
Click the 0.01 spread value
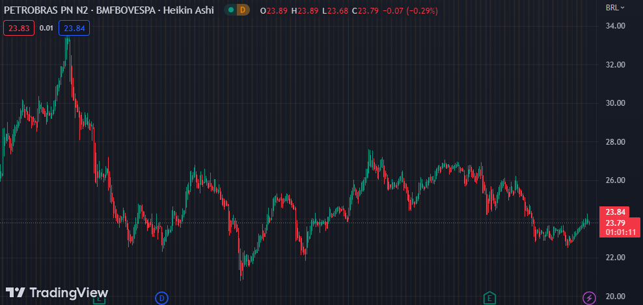click(x=46, y=28)
